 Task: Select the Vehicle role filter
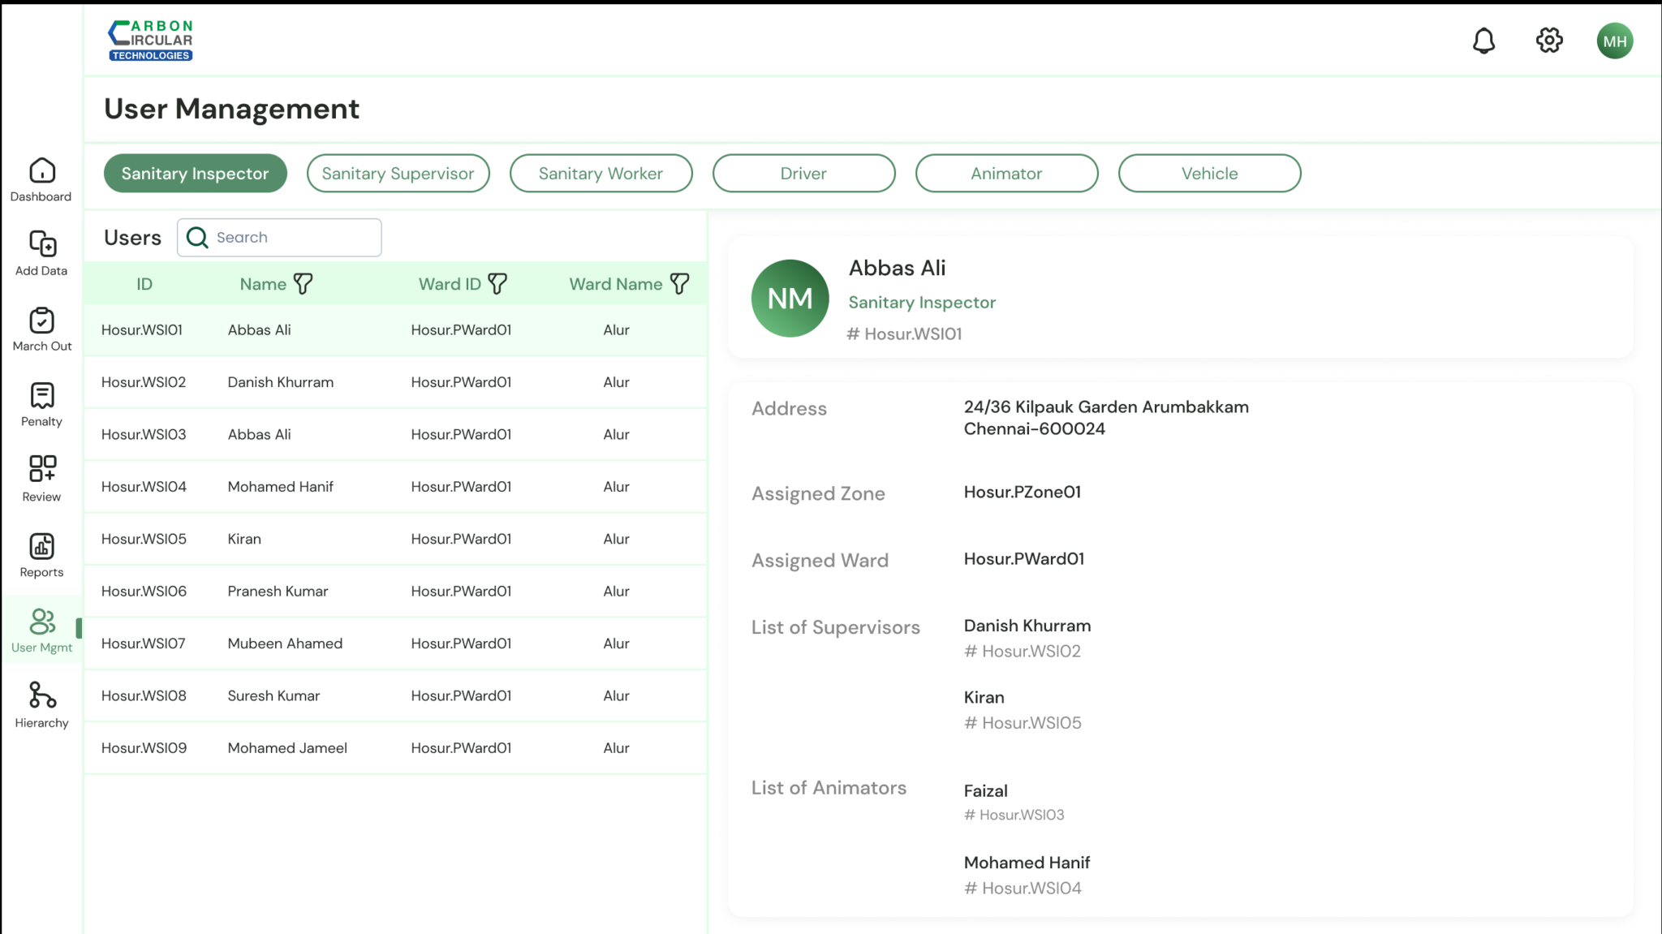[x=1209, y=173]
